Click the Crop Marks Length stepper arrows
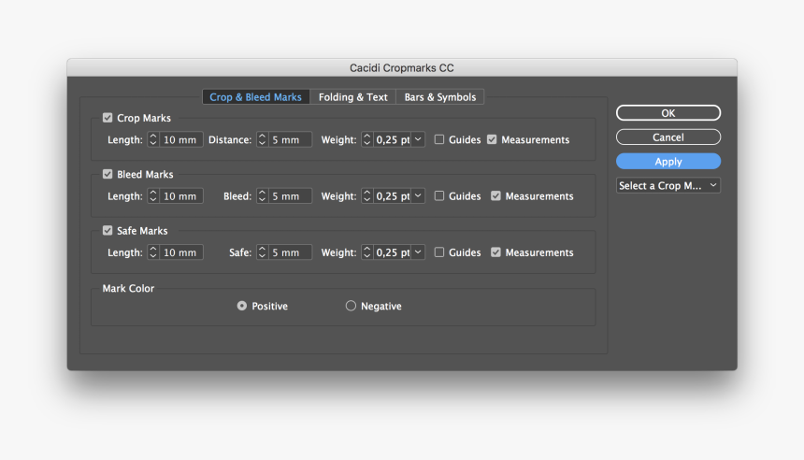This screenshot has height=460, width=804. [x=152, y=139]
